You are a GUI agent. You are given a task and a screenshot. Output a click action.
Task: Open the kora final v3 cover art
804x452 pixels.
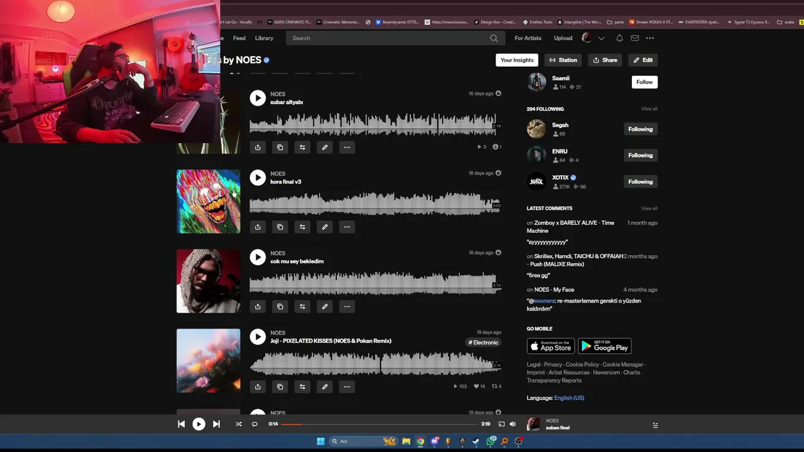(208, 202)
